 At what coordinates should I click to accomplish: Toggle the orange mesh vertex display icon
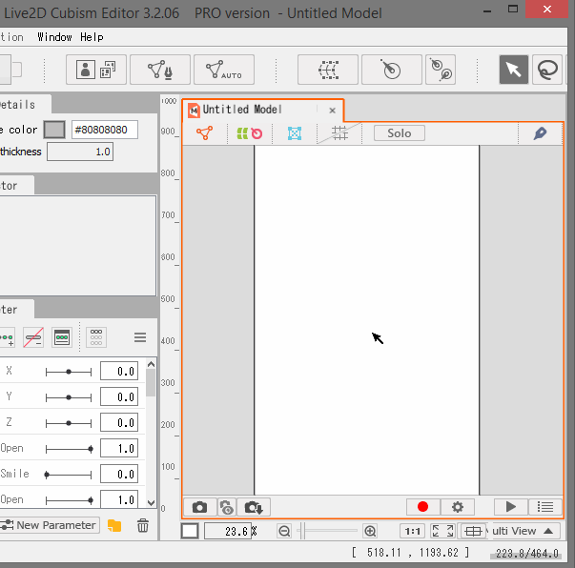[205, 133]
